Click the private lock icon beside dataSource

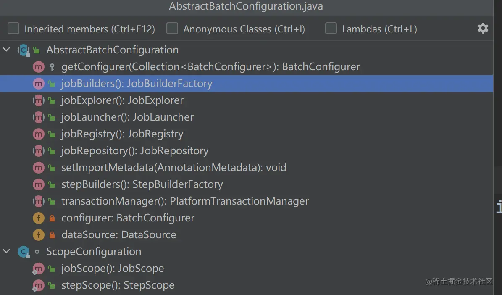click(x=52, y=235)
